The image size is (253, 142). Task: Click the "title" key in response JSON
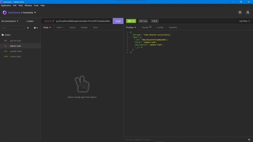[x=138, y=42]
